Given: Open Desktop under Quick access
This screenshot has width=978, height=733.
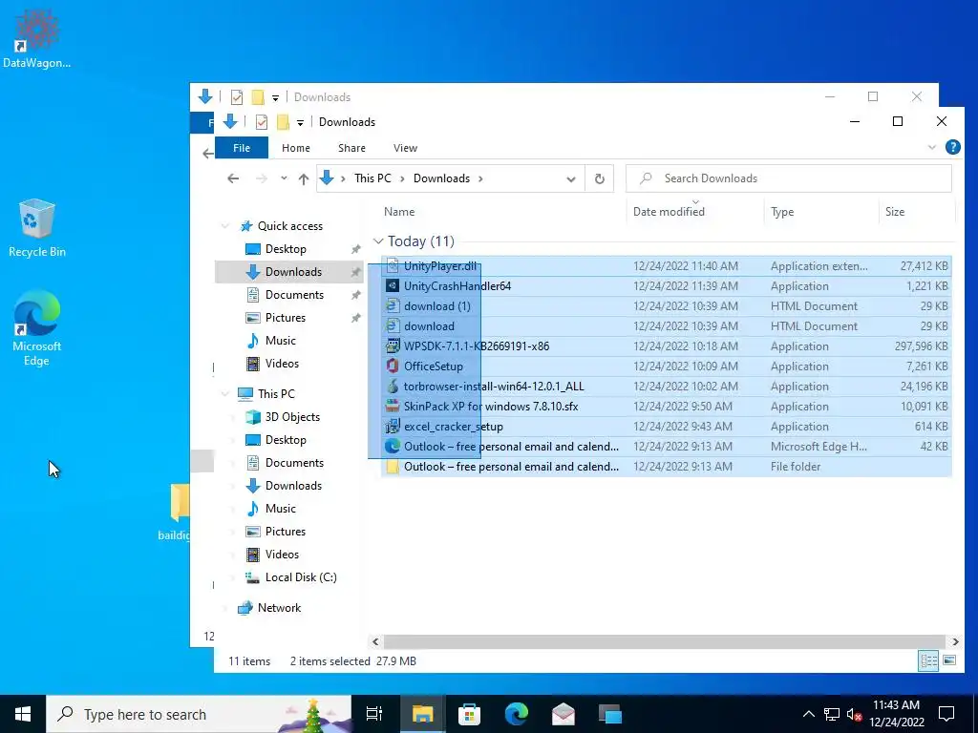Looking at the screenshot, I should pyautogui.click(x=286, y=249).
